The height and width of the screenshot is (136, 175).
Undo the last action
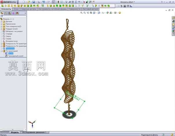pos(43,2)
